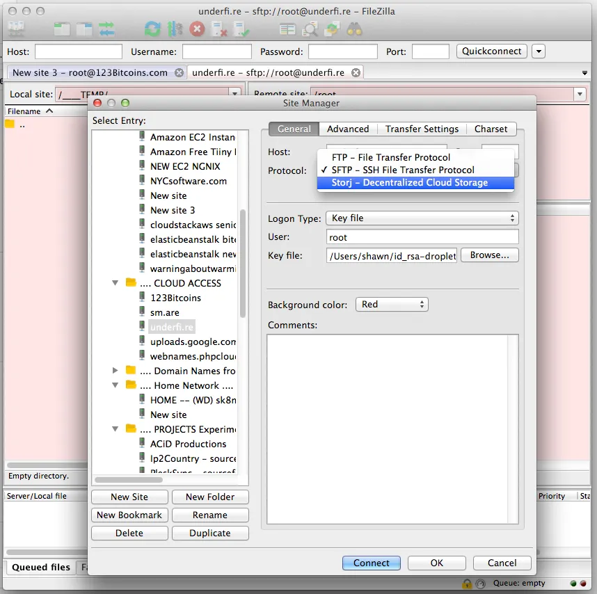Click server icon beside 123Bitcoins
Screen dimensions: 597x594
pyautogui.click(x=142, y=297)
